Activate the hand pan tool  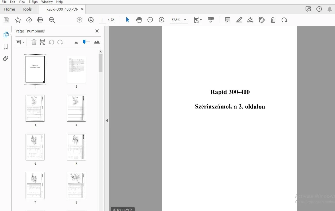pos(139,20)
